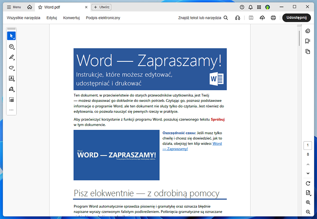Select the signature fountain pen tool
Screen dimensions: 317x219
tap(11, 89)
